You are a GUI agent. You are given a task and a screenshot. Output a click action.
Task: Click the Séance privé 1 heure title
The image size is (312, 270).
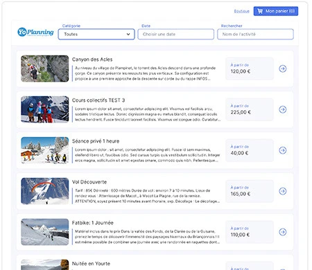click(x=96, y=141)
